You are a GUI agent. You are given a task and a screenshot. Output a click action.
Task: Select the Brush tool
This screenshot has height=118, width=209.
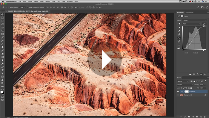point(2,44)
